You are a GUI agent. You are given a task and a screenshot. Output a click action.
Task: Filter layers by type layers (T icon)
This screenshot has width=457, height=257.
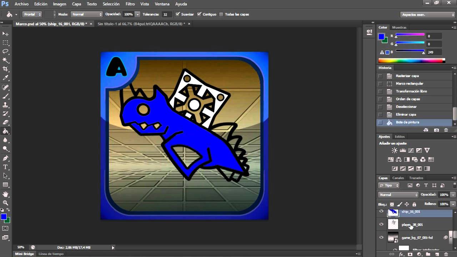tap(426, 185)
